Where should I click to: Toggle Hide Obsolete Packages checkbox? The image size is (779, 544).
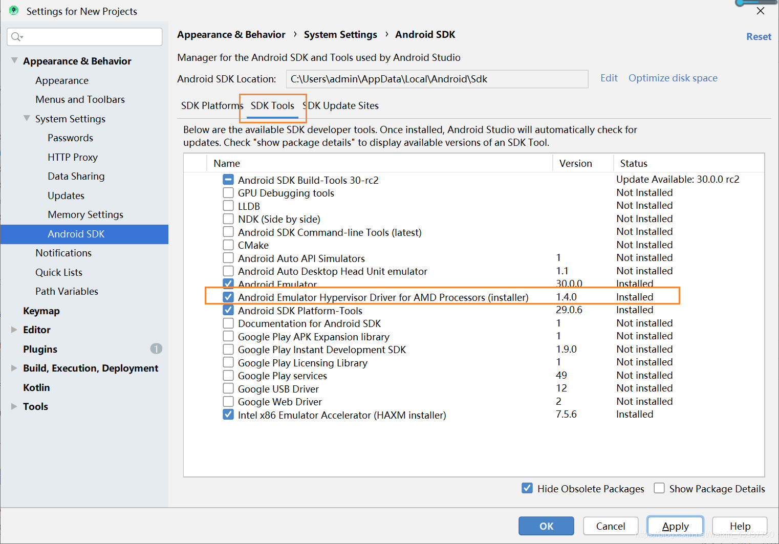(x=527, y=488)
